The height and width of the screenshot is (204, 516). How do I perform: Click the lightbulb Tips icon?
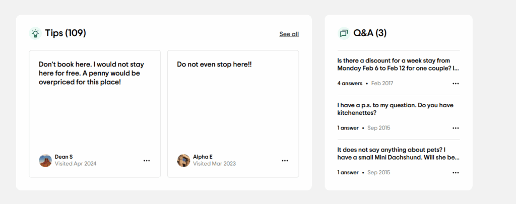click(x=35, y=33)
